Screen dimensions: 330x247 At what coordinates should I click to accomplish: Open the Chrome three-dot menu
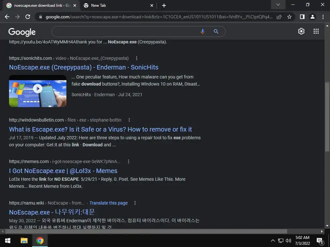(x=323, y=17)
